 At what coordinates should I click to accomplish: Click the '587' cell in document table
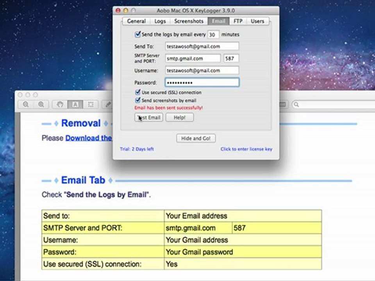point(277,228)
